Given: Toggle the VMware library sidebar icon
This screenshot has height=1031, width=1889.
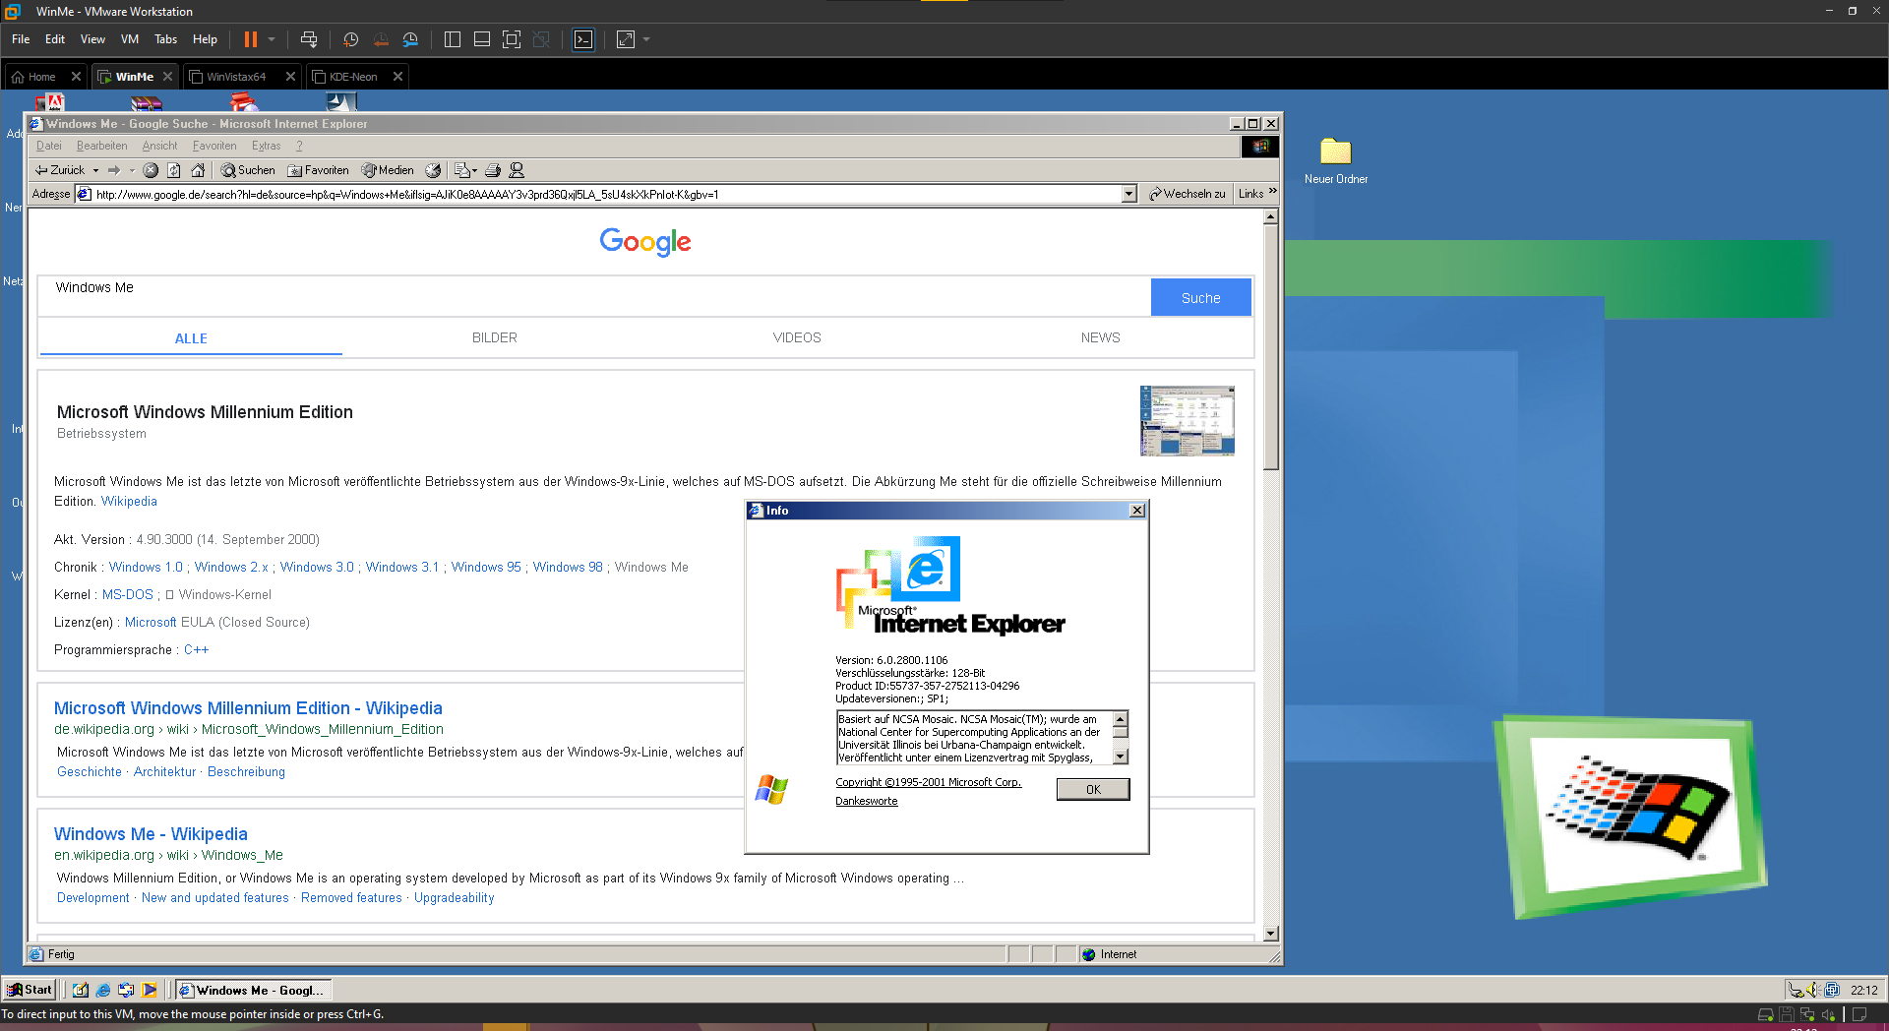Looking at the screenshot, I should [x=453, y=39].
